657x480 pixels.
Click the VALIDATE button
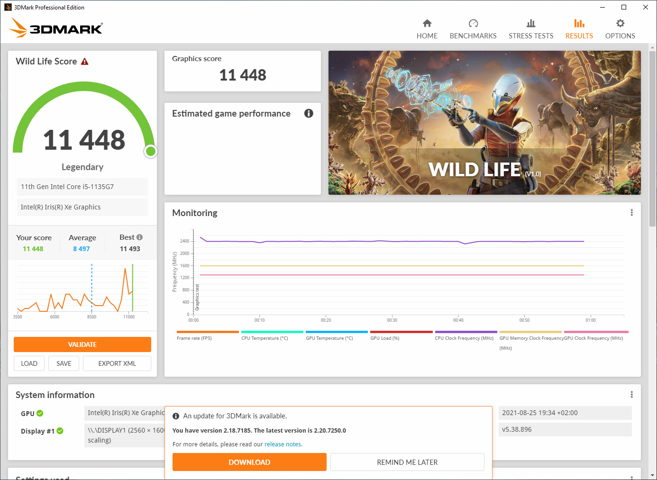point(82,344)
